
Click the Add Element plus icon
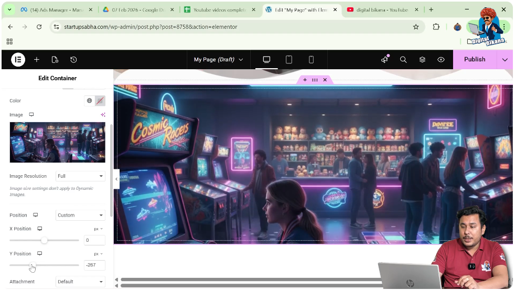click(37, 60)
